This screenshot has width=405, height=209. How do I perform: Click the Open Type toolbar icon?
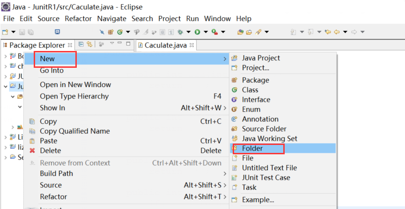[x=241, y=32]
